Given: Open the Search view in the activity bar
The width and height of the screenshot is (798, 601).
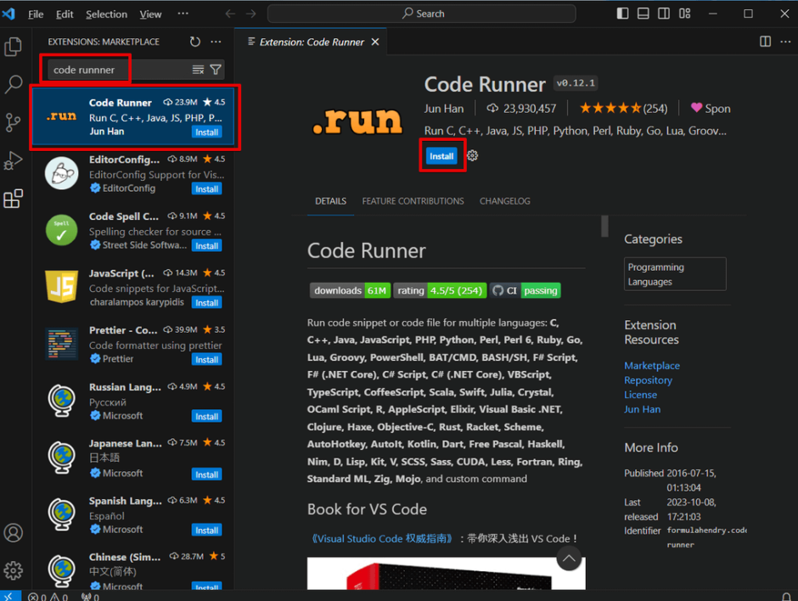Looking at the screenshot, I should 13,84.
